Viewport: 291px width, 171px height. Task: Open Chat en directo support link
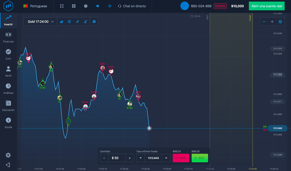pyautogui.click(x=132, y=6)
